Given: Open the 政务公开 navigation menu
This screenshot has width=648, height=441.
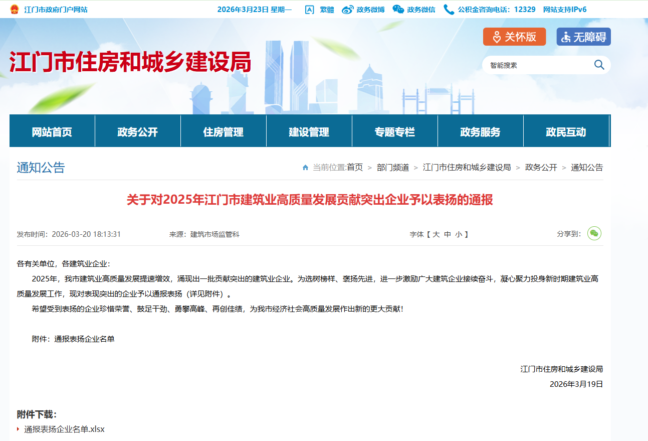Looking at the screenshot, I should [x=137, y=132].
